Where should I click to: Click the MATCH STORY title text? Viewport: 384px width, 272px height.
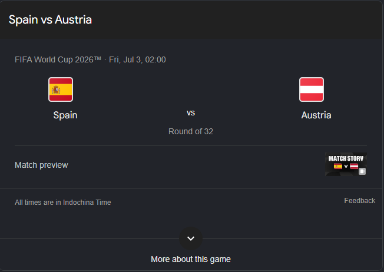tap(346, 158)
